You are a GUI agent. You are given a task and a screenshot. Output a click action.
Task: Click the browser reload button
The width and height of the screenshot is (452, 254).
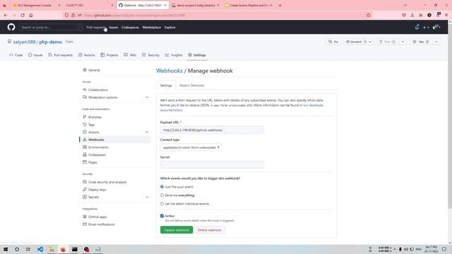click(x=23, y=16)
